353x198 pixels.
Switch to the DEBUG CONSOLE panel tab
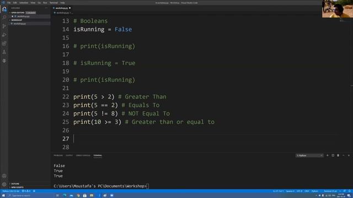pos(83,155)
